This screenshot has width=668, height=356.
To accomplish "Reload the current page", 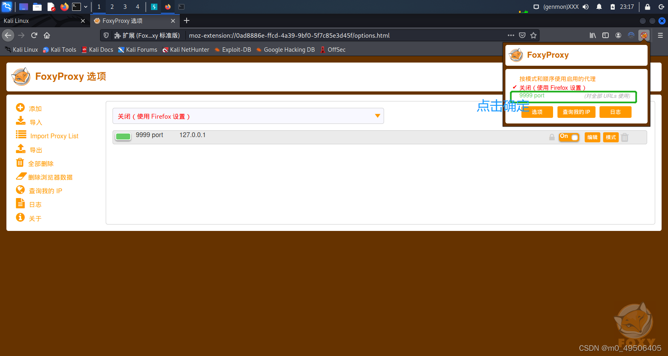I will (x=34, y=35).
